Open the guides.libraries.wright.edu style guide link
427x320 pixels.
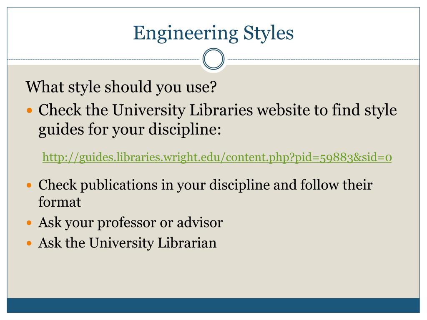(x=217, y=157)
